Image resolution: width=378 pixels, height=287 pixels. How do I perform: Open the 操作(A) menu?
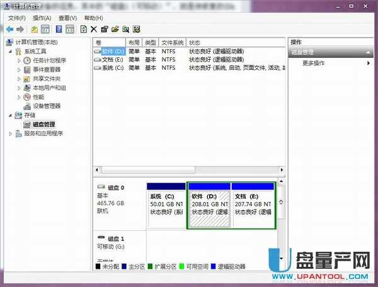click(x=42, y=18)
